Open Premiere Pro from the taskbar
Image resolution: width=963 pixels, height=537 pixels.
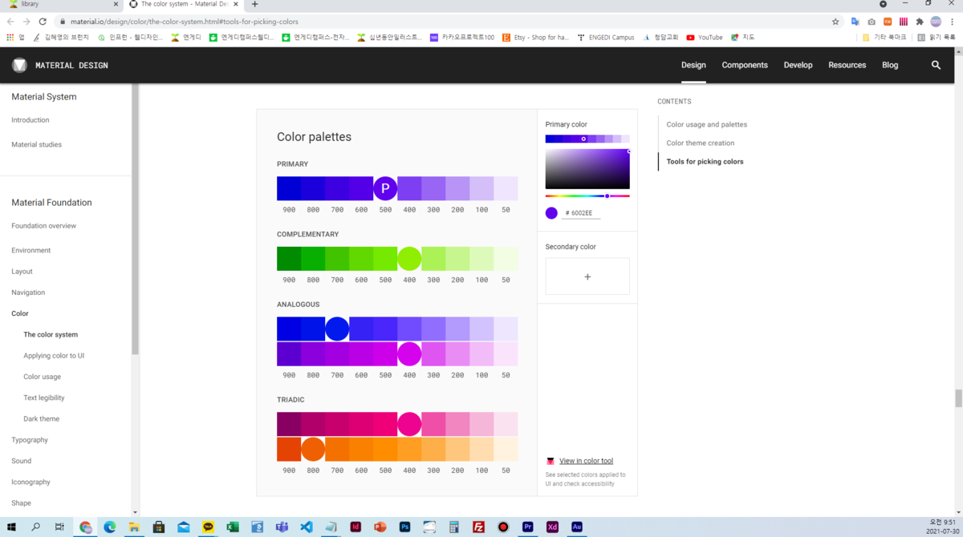point(527,527)
